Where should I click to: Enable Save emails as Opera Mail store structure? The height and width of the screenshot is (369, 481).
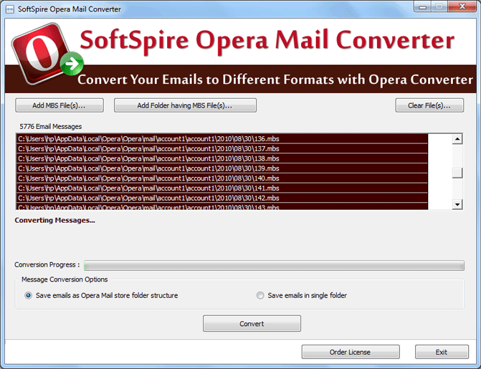[x=29, y=295]
